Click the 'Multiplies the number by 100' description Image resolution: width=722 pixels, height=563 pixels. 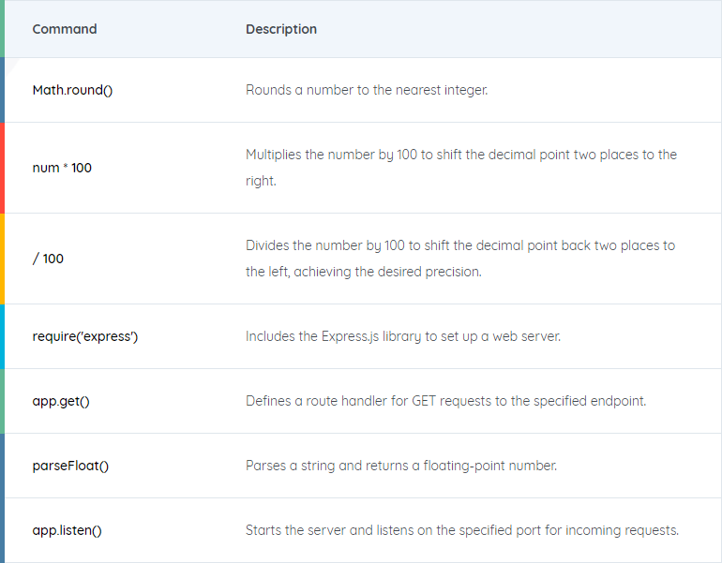[460, 168]
